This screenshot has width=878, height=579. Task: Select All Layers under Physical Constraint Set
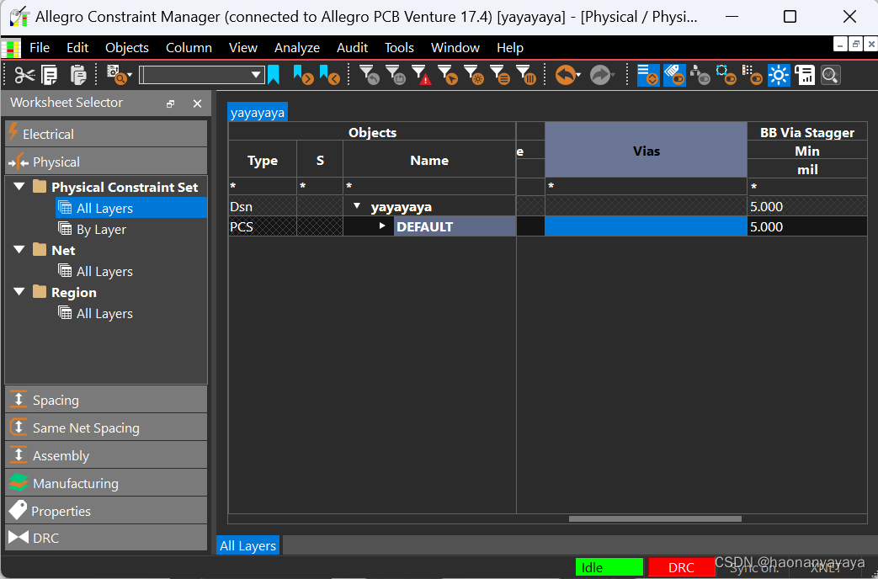104,209
